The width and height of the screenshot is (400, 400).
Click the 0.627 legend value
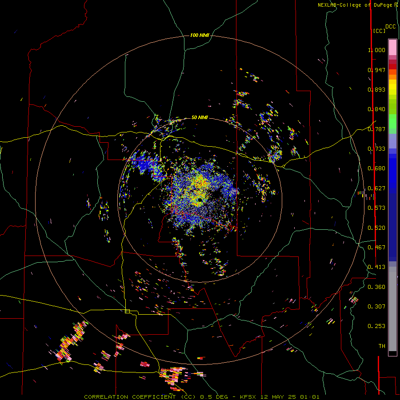click(x=376, y=188)
